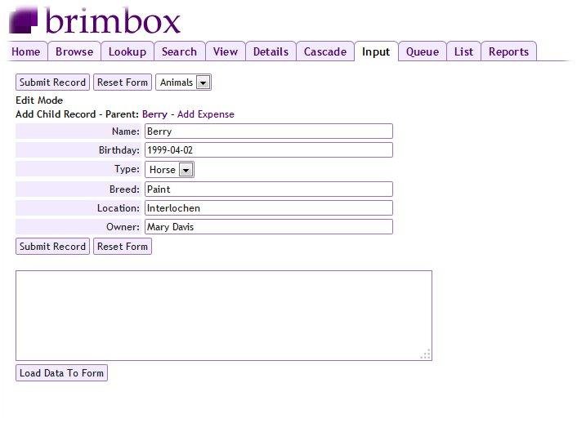Image resolution: width=577 pixels, height=432 pixels.
Task: Open the Animals layout dropdown
Action: (x=183, y=82)
